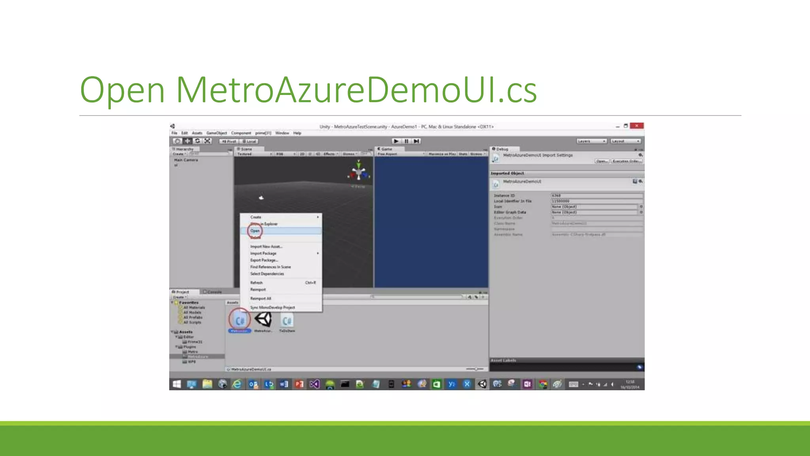Open the Layers dropdown
This screenshot has width=810, height=456.
pos(591,141)
